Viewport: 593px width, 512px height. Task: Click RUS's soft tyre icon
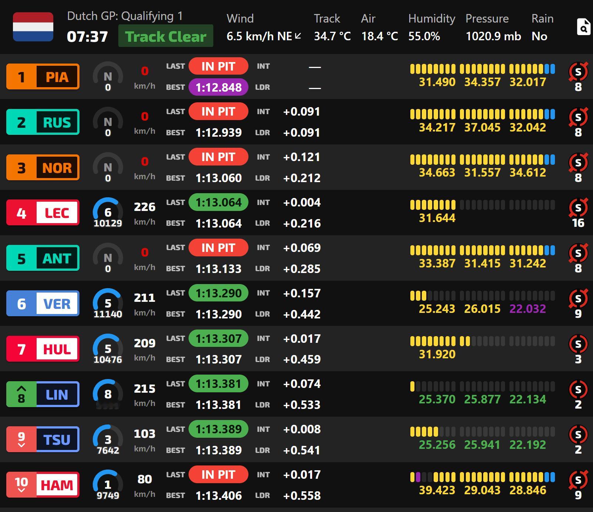[x=578, y=117]
